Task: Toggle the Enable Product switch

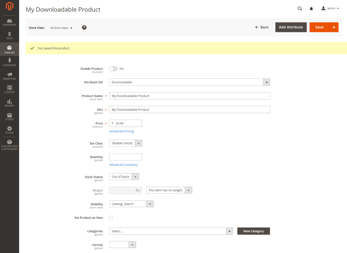Action: pyautogui.click(x=113, y=69)
